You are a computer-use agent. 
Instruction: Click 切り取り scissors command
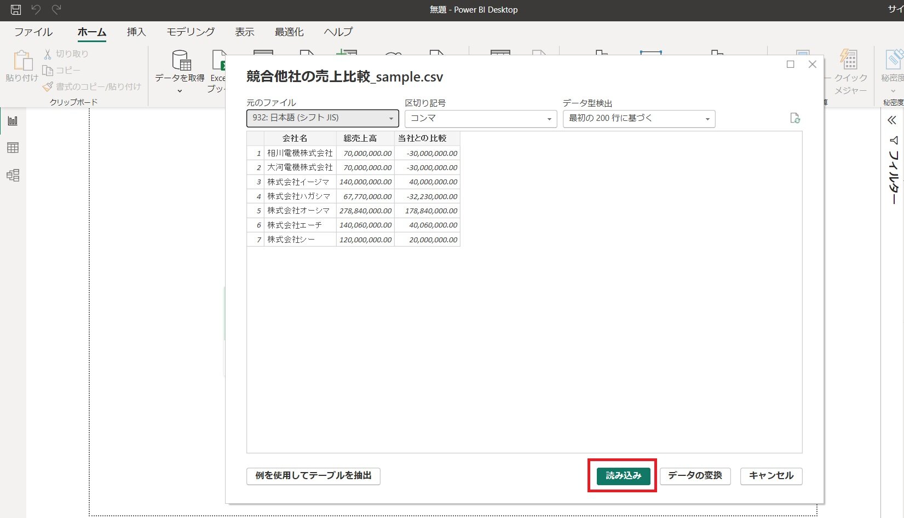point(66,54)
